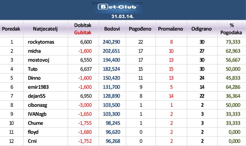Select points value 240,290
The width and height of the screenshot is (246, 146).
pos(111,42)
